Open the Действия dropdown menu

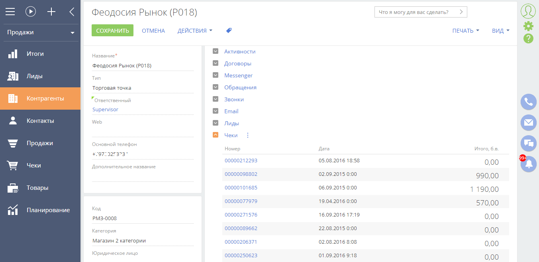[x=195, y=31]
